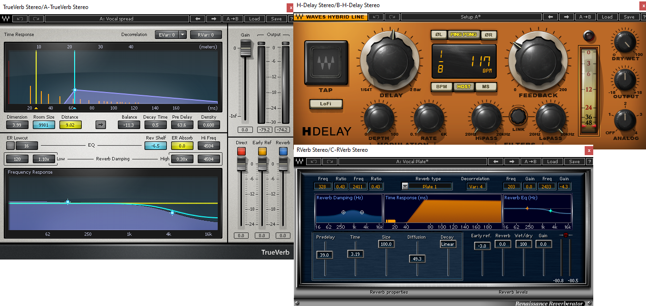Click Save in TrueVerb toolbar
Image resolution: width=646 pixels, height=306 pixels.
pyautogui.click(x=276, y=19)
